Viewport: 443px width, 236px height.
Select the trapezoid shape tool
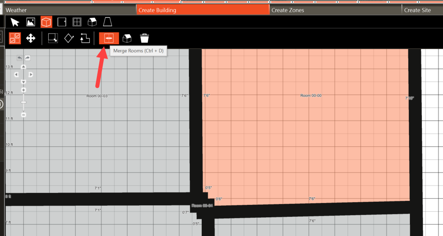tap(107, 22)
